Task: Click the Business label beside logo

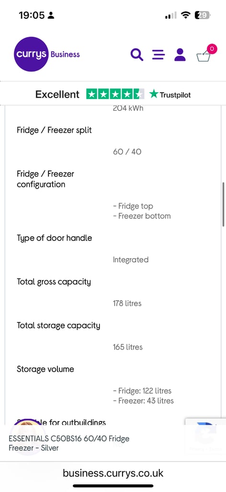Action: coord(65,55)
